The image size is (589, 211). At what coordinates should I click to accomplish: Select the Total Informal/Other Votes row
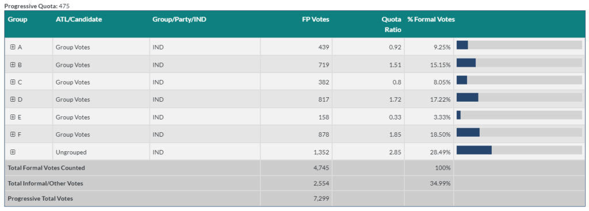click(294, 183)
